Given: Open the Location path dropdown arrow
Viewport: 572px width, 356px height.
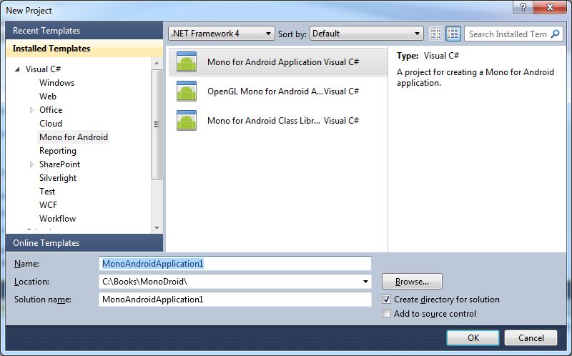Looking at the screenshot, I should point(365,282).
